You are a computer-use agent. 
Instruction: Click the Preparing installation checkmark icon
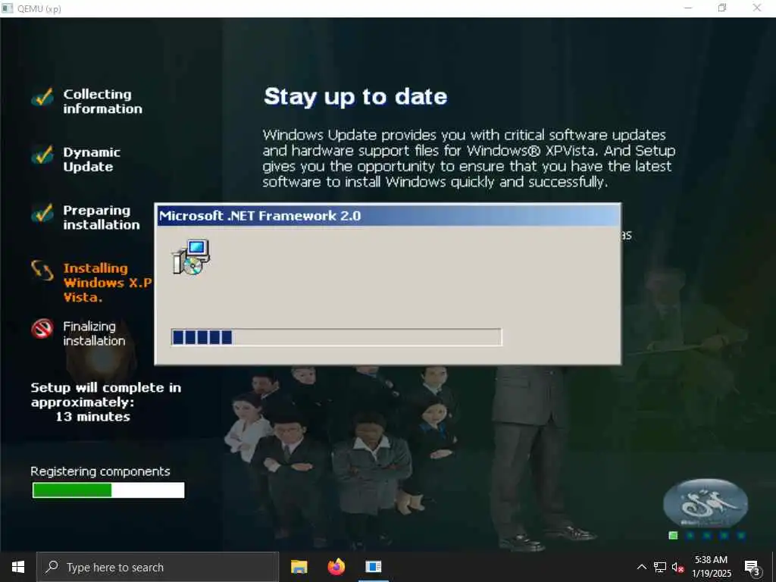(42, 213)
